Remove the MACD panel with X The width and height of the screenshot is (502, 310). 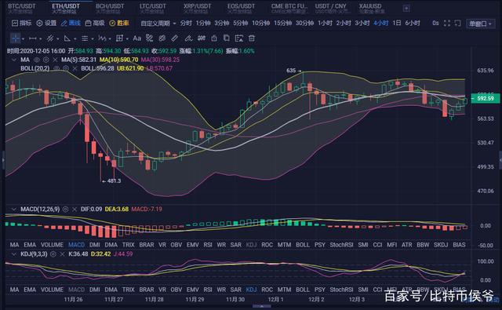[75, 209]
